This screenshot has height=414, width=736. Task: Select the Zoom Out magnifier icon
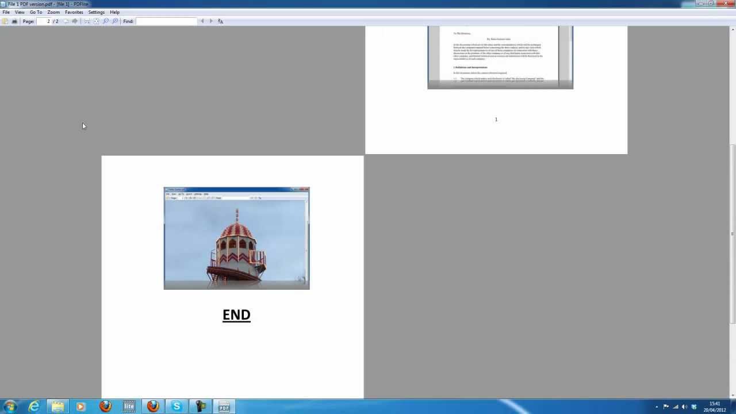106,21
